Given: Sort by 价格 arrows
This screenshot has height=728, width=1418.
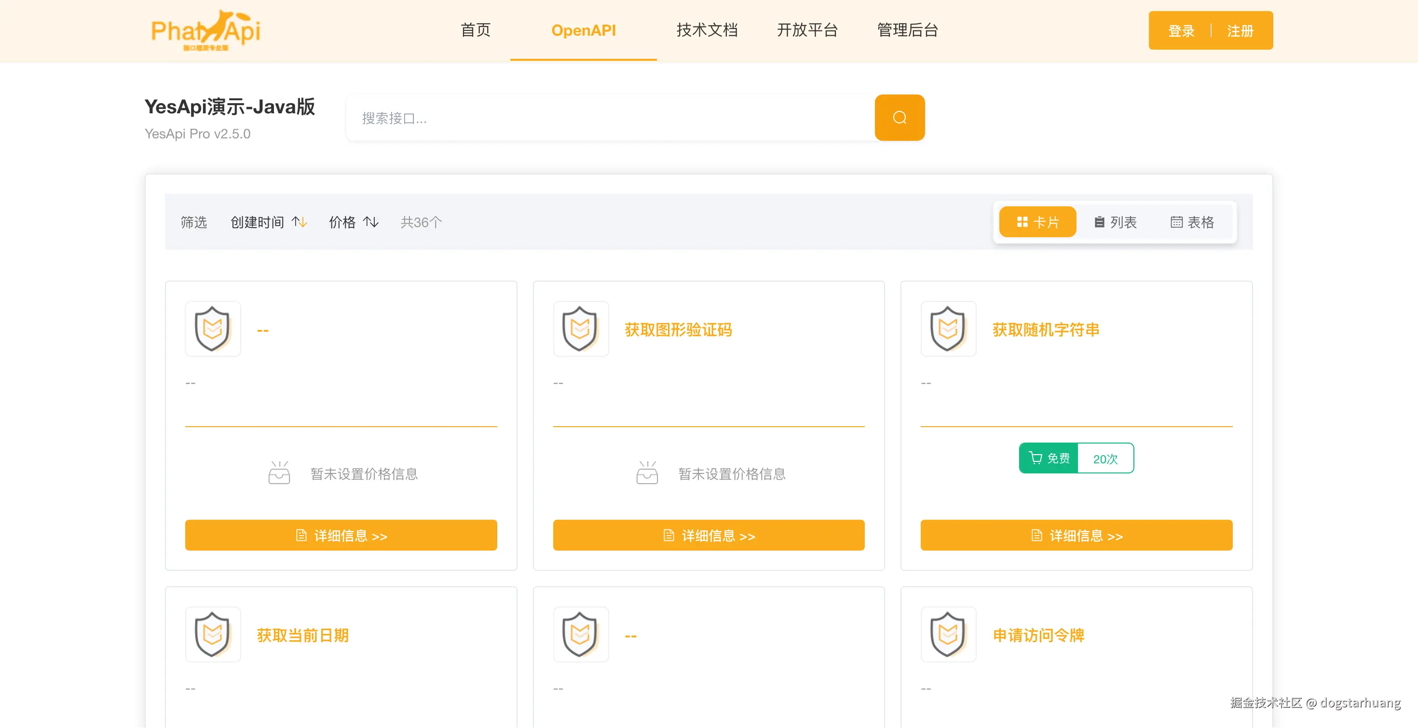Looking at the screenshot, I should pyautogui.click(x=370, y=222).
